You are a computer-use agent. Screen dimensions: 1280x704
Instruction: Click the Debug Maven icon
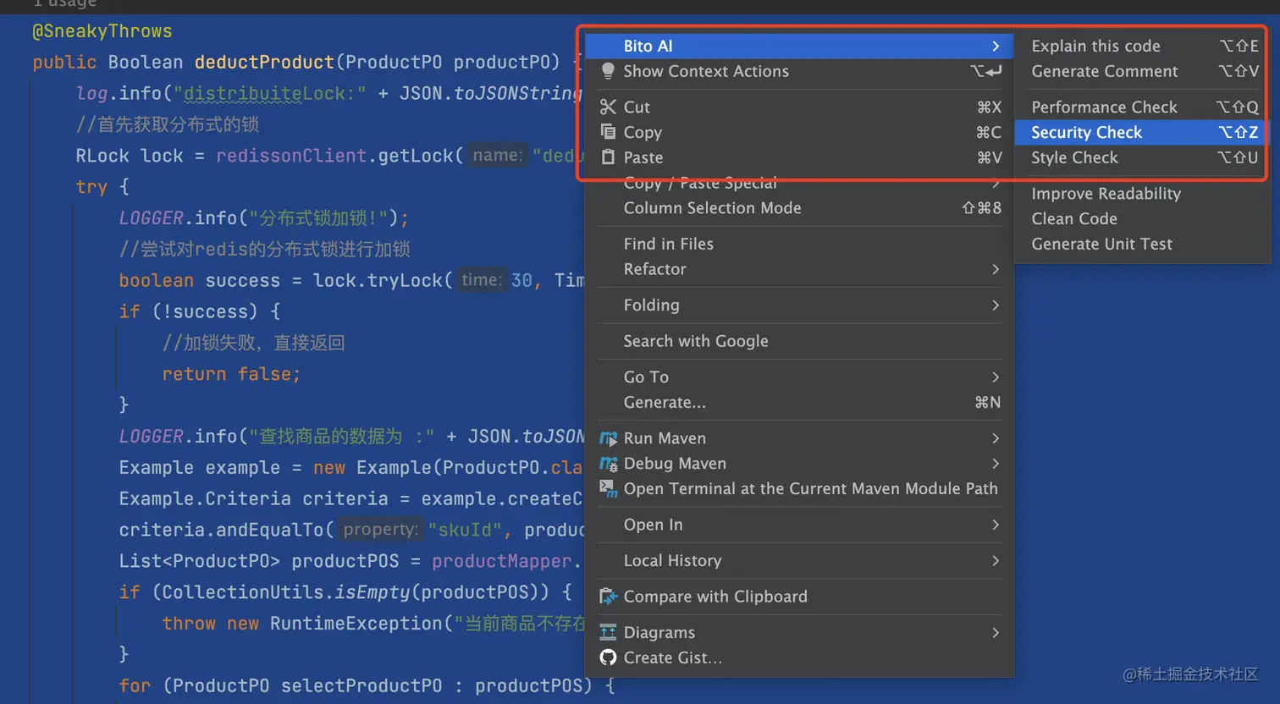pos(608,464)
